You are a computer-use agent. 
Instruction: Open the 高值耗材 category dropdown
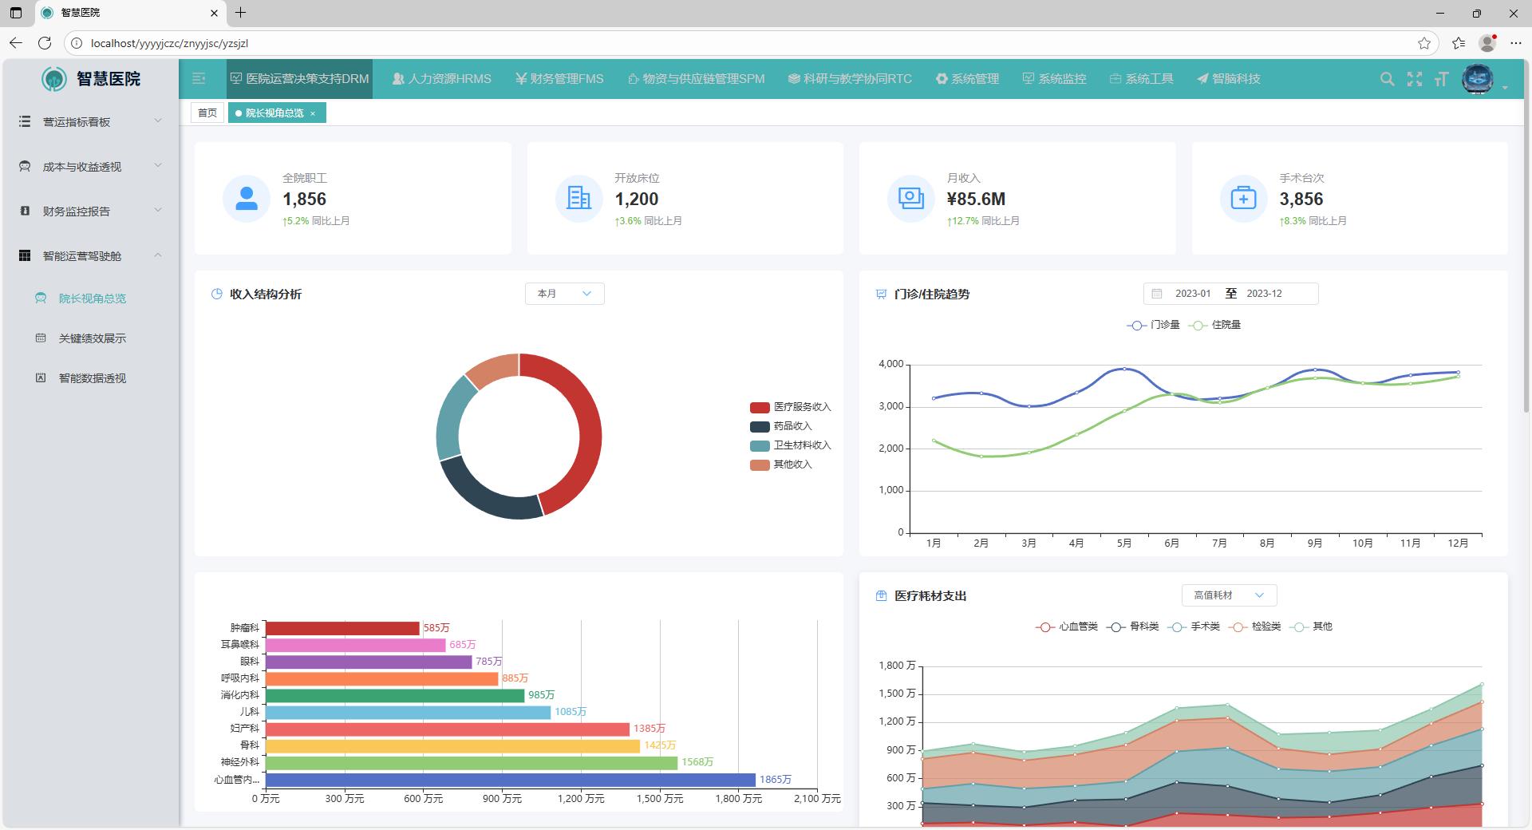pos(1228,595)
